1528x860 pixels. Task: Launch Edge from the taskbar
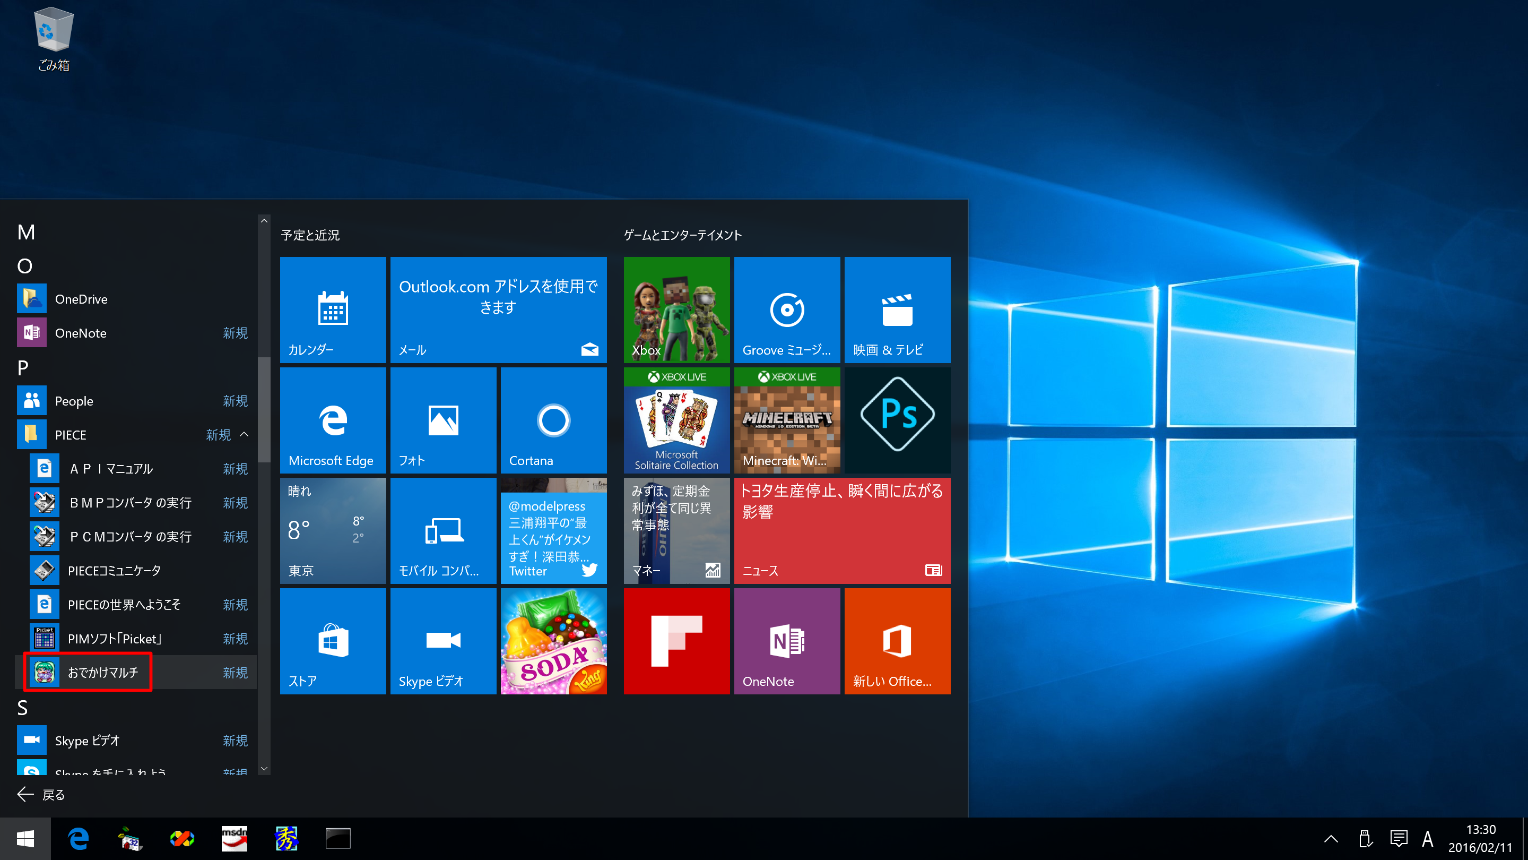click(x=79, y=839)
